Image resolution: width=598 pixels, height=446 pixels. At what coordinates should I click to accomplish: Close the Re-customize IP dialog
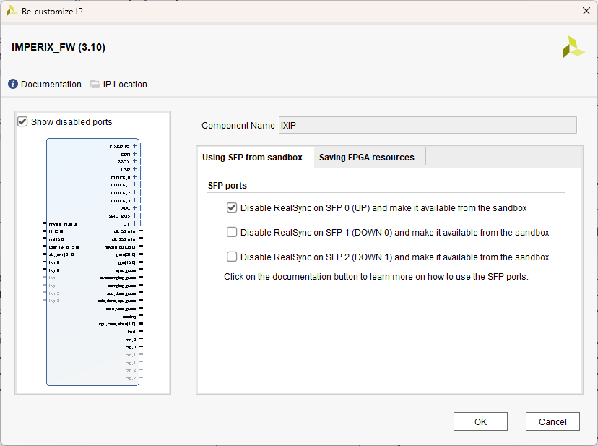tap(586, 11)
